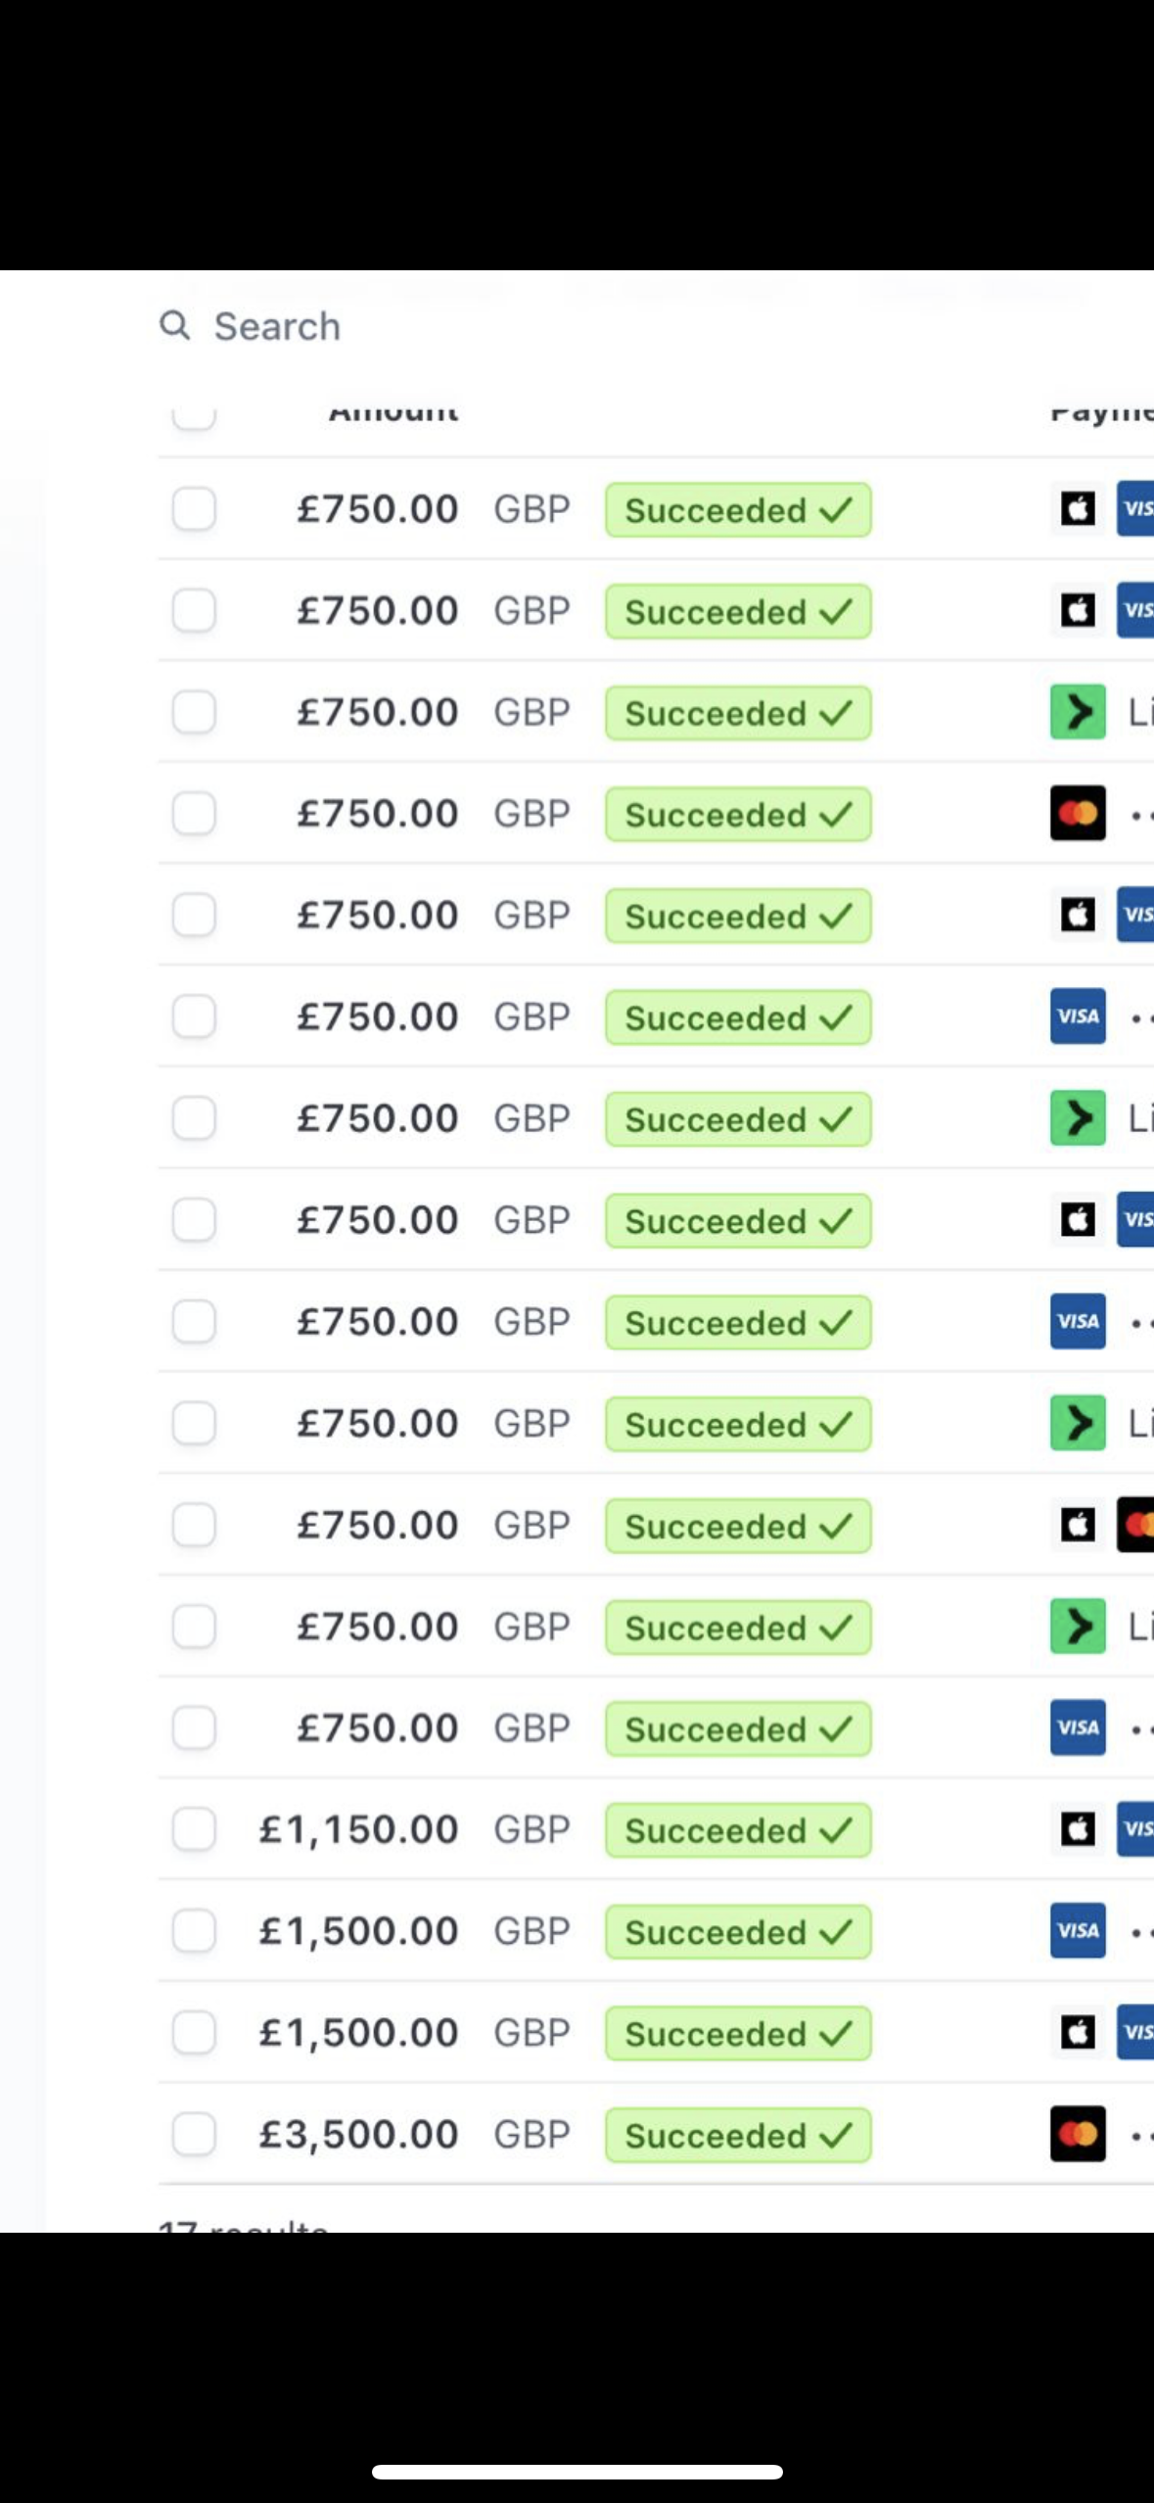Viewport: 1154px width, 2503px height.
Task: Click the search magnifier icon
Action: pyautogui.click(x=174, y=325)
